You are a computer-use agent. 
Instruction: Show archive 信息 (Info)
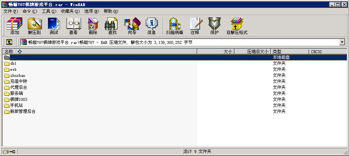151,26
